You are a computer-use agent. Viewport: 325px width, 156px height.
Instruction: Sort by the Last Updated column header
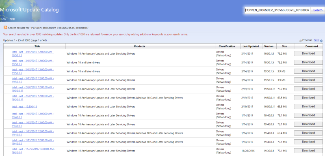(251, 46)
